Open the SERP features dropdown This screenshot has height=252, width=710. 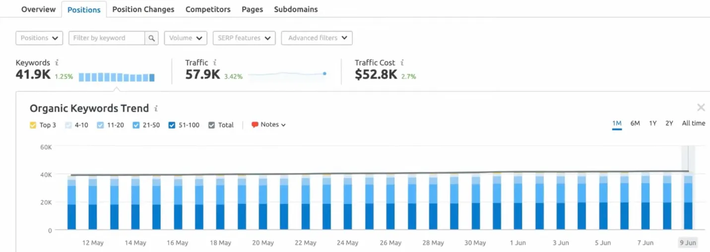click(x=244, y=38)
